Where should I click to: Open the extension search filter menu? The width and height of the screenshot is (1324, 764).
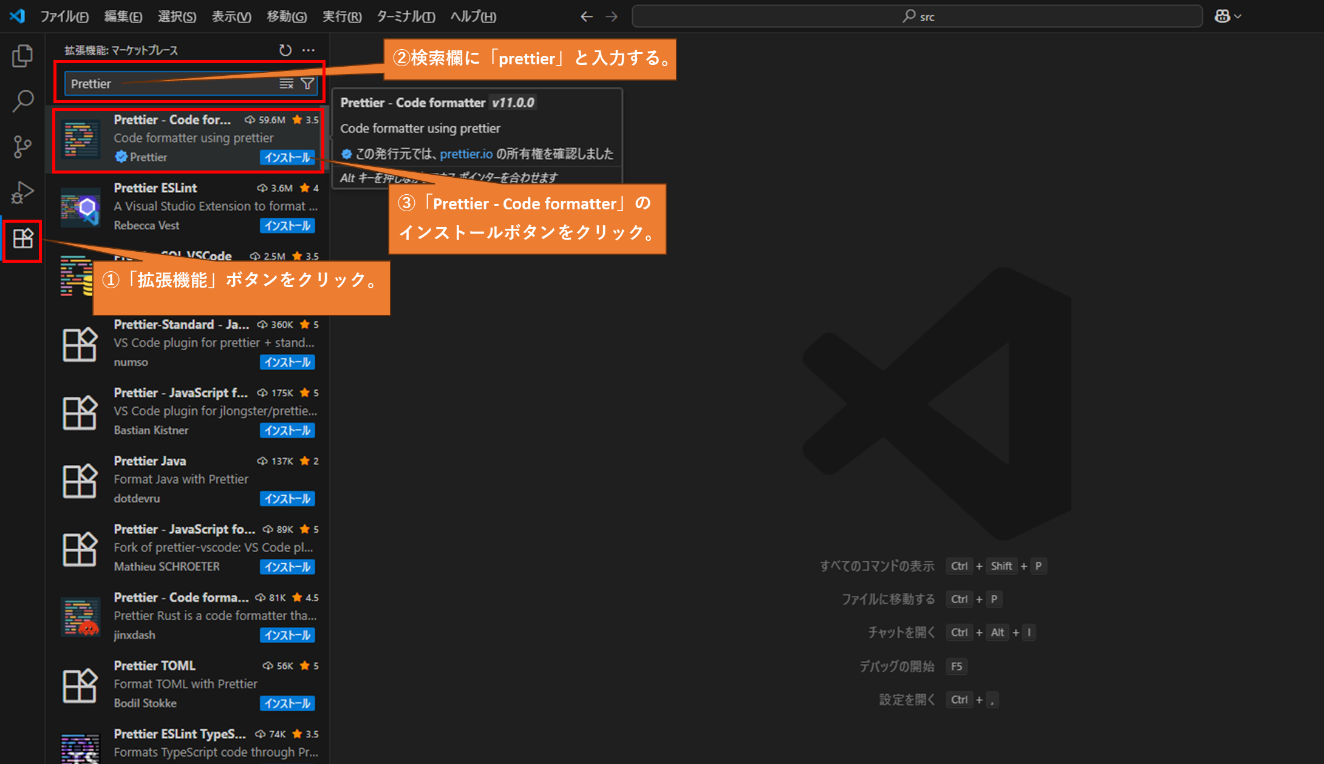(307, 84)
